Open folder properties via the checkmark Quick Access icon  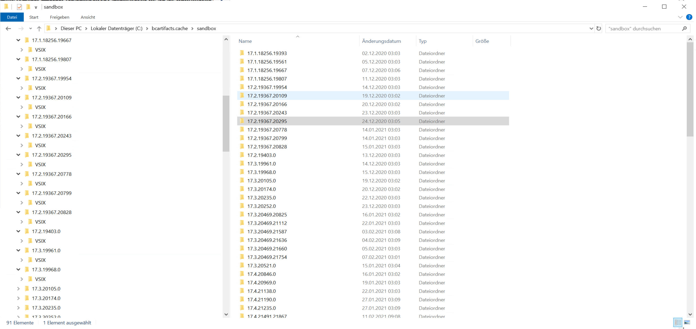[19, 7]
